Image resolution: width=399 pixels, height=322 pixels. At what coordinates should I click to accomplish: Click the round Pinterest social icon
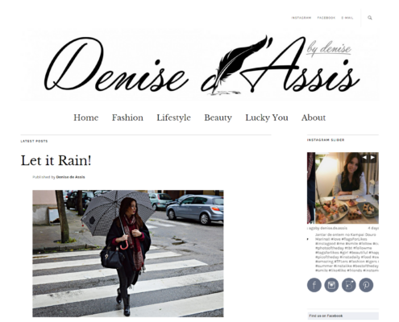pyautogui.click(x=366, y=285)
